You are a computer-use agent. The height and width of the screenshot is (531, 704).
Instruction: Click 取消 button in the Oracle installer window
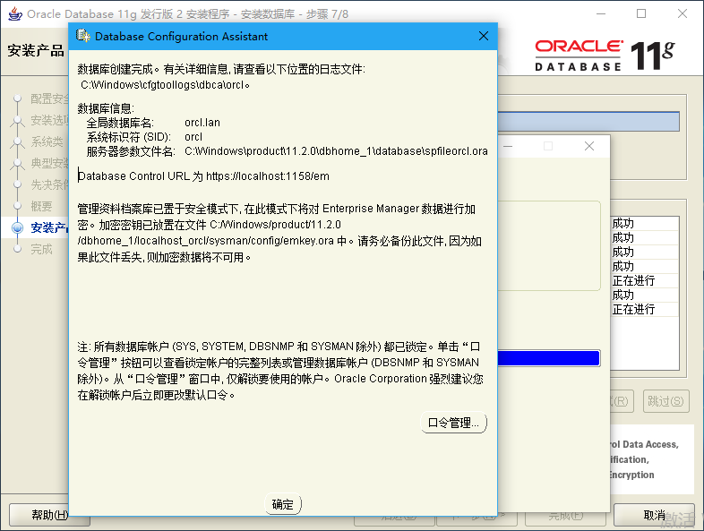pos(654,515)
